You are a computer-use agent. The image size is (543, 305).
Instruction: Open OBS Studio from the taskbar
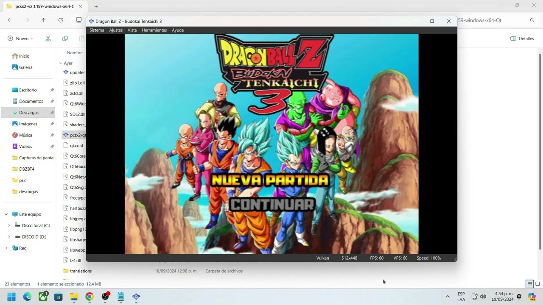(x=105, y=297)
